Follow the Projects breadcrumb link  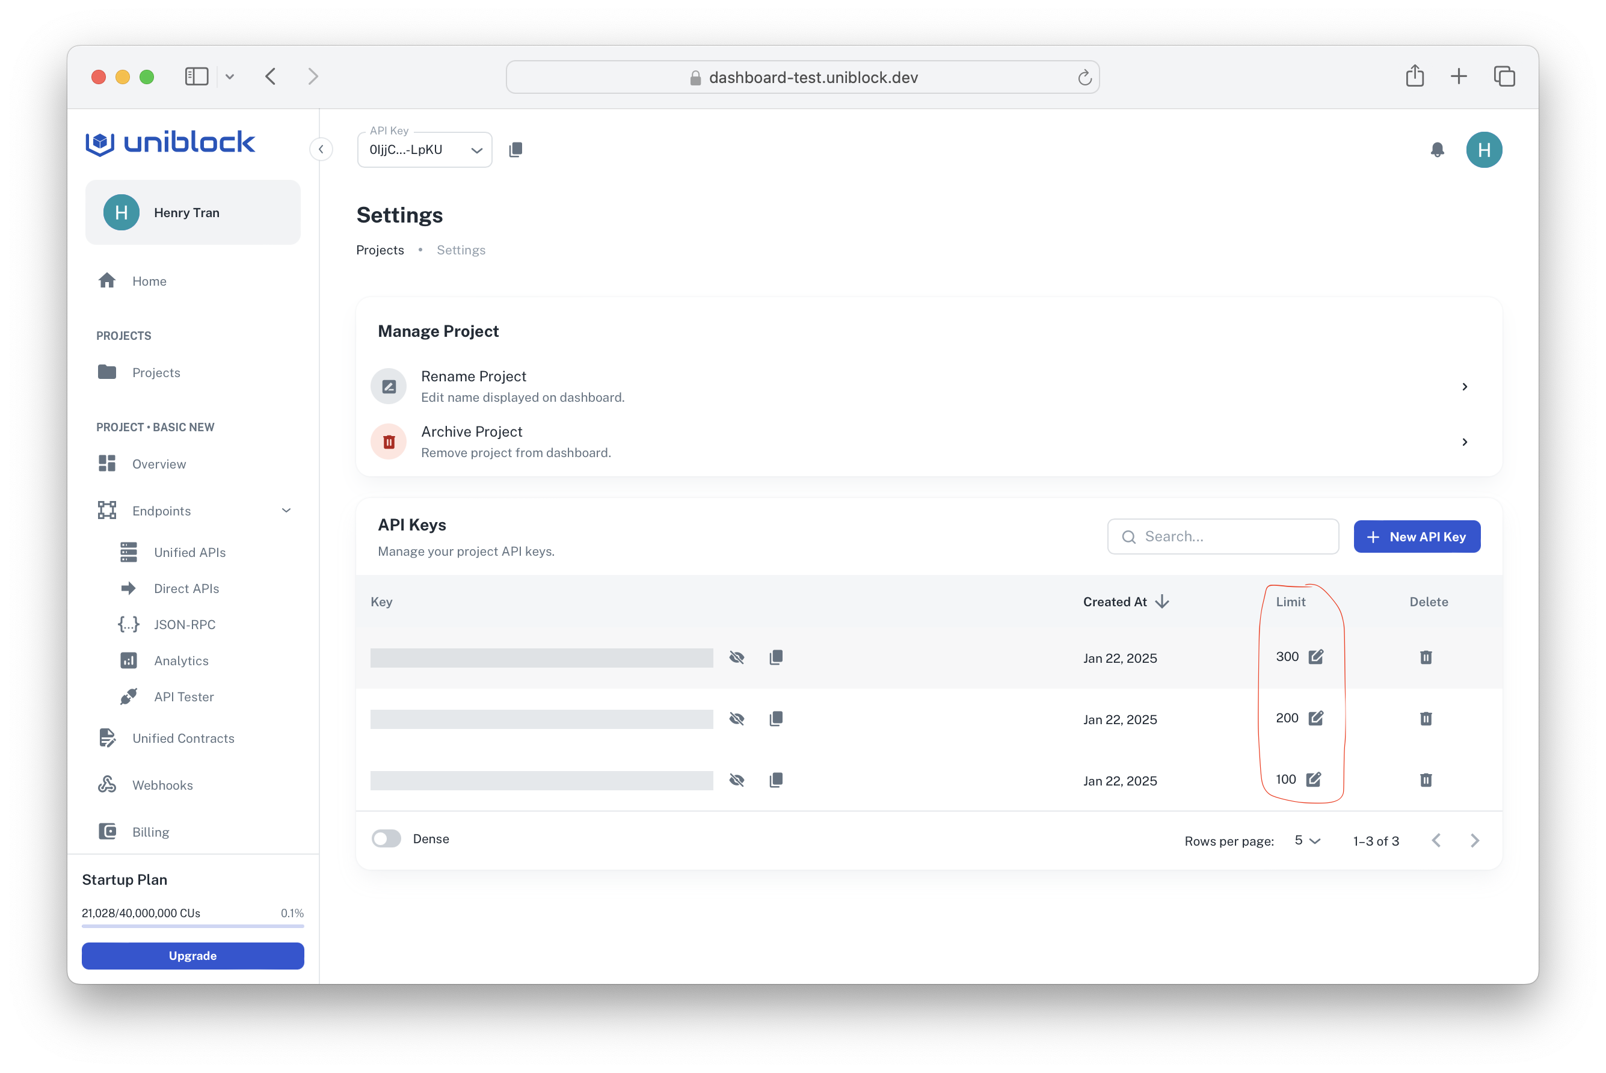(380, 250)
